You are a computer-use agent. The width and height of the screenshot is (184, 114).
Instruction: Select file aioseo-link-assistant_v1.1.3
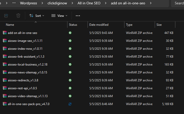coord(26,57)
